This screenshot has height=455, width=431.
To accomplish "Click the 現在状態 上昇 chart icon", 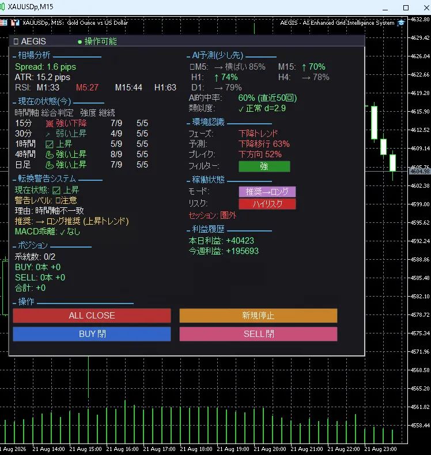I will (x=56, y=191).
